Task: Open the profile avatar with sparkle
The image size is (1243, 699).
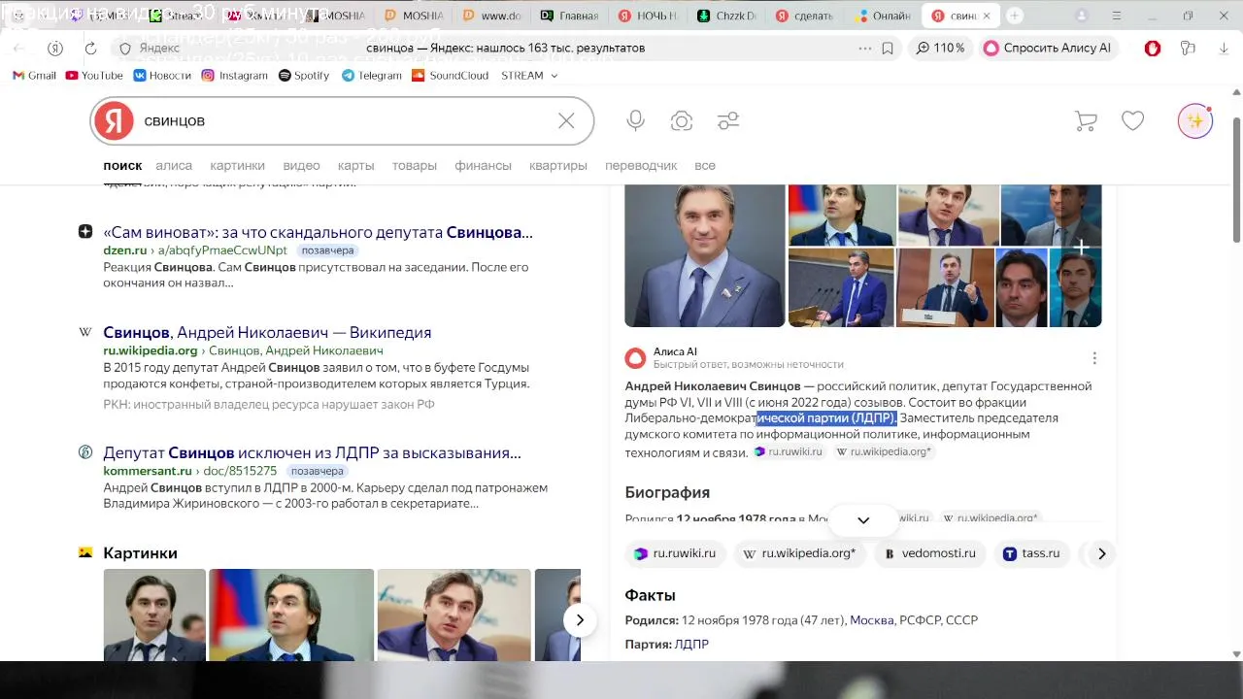Action: click(1194, 120)
